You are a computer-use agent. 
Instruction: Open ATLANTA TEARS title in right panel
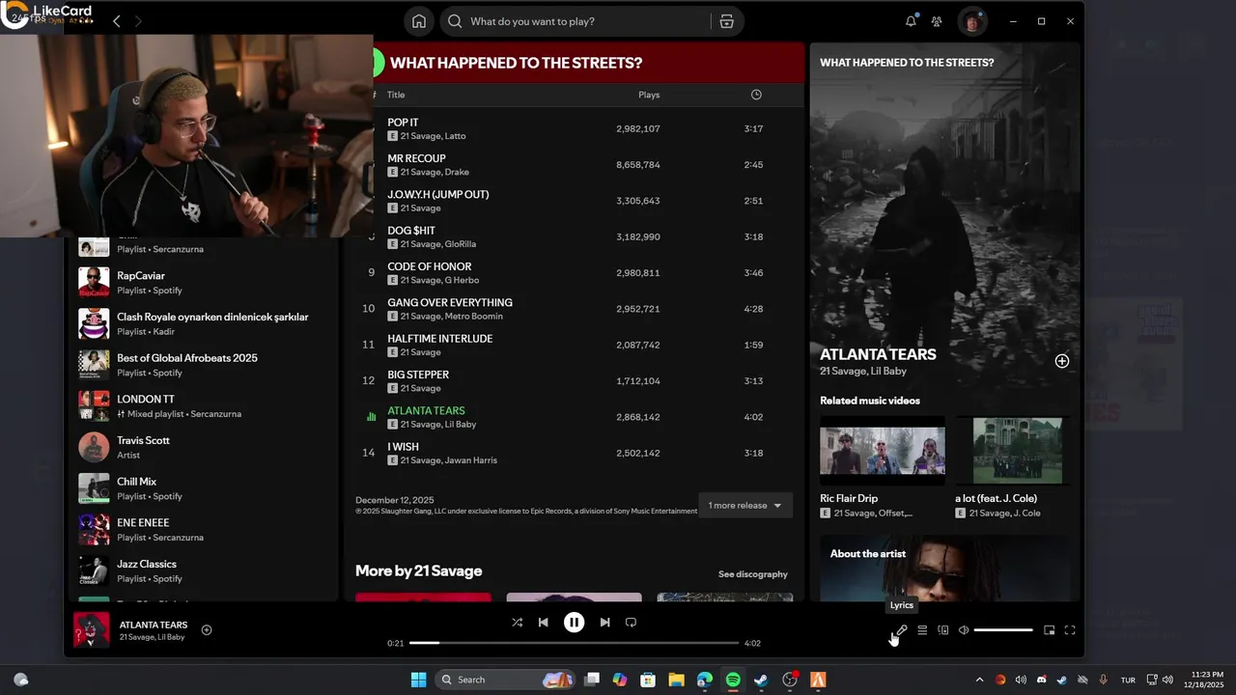pos(878,354)
